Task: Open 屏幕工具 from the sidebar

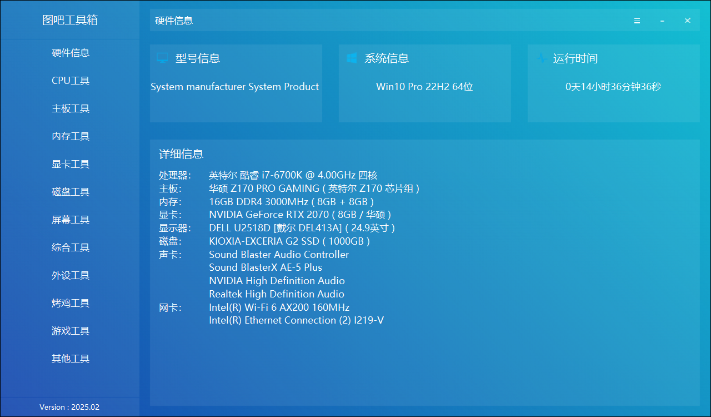Action: tap(70, 219)
